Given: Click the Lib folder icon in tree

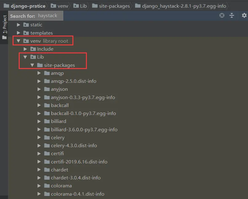Looking at the screenshot, I should point(33,57).
